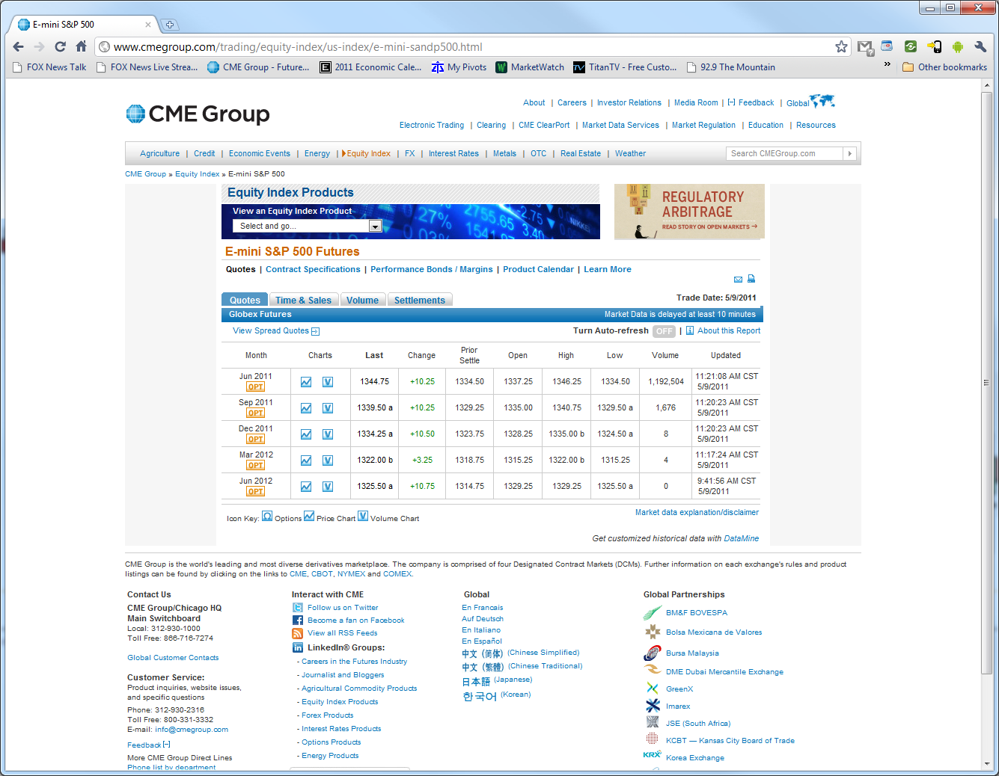Reload the current page
This screenshot has height=776, width=999.
61,46
